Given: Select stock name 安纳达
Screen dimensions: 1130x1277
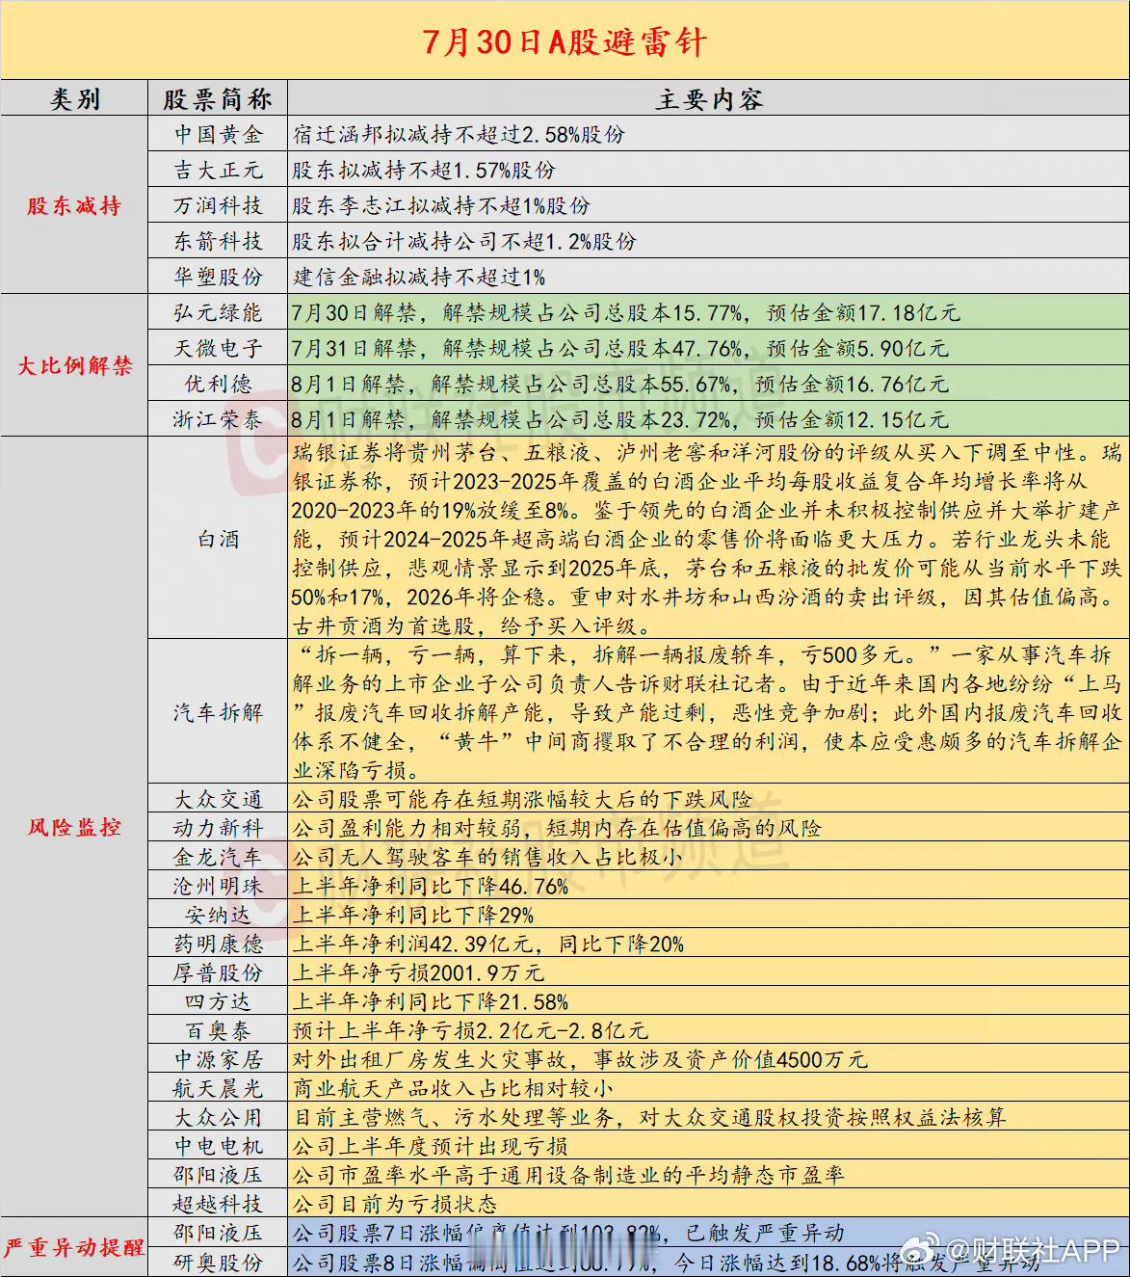Looking at the screenshot, I should point(218,915).
